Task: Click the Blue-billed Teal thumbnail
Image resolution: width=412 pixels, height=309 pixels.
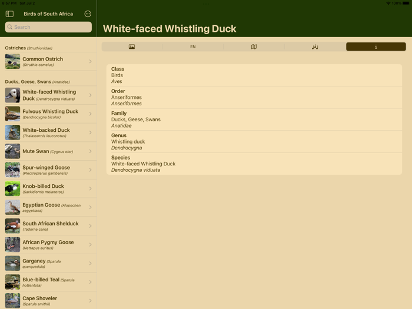Action: 12,282
